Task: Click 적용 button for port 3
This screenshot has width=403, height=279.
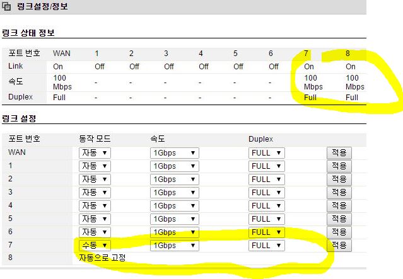Action: click(x=339, y=192)
